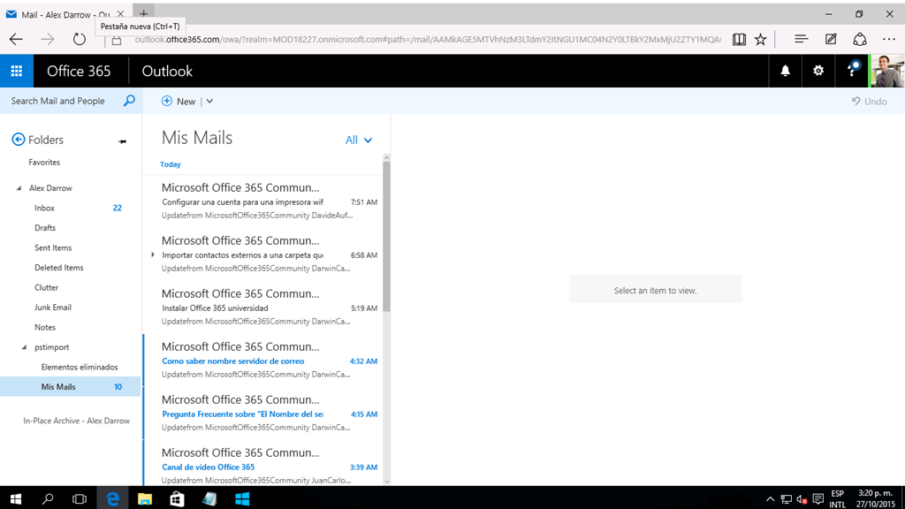This screenshot has width=905, height=509.
Task: Pin the Folders pane
Action: 123,141
